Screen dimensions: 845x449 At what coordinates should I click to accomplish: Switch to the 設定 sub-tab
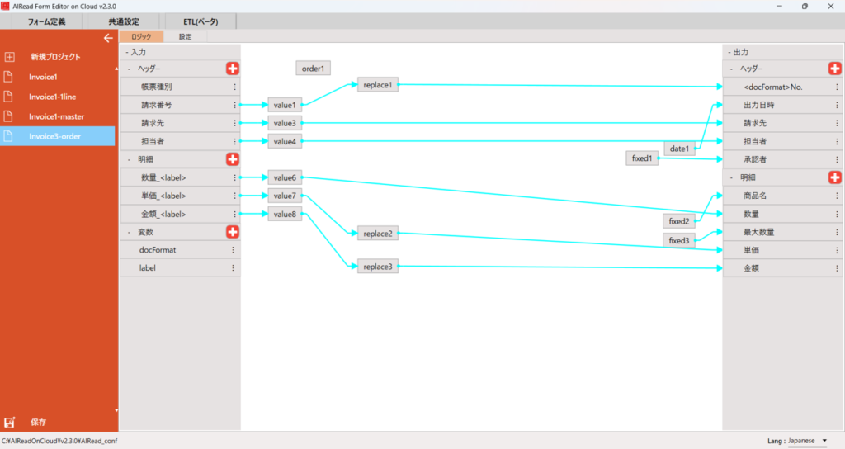pos(185,36)
